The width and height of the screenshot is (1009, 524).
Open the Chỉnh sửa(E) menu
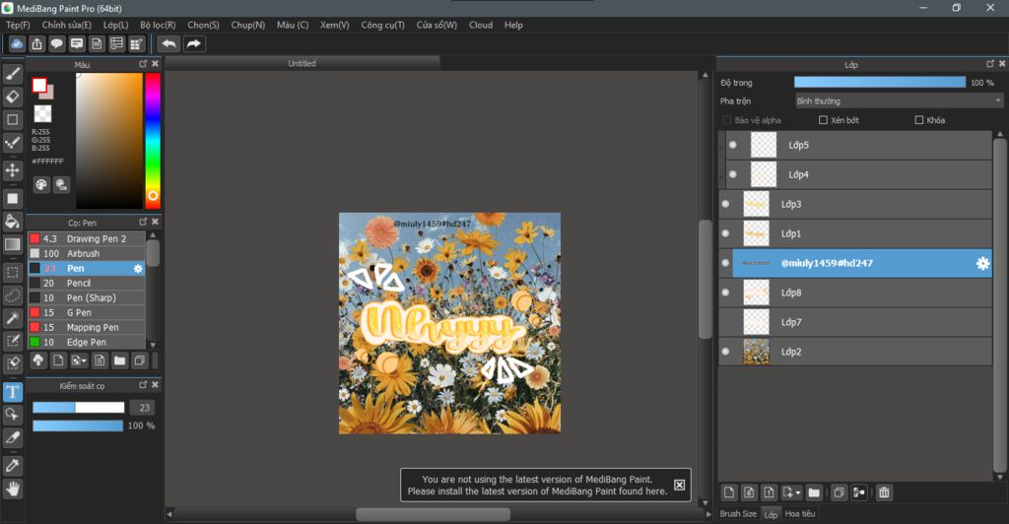[x=66, y=25]
